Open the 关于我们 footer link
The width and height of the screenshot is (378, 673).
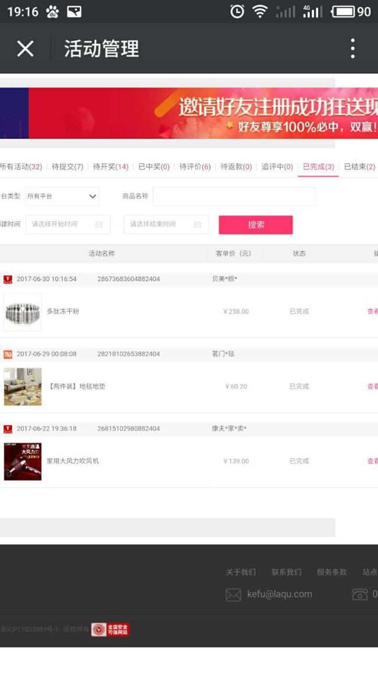tap(241, 572)
